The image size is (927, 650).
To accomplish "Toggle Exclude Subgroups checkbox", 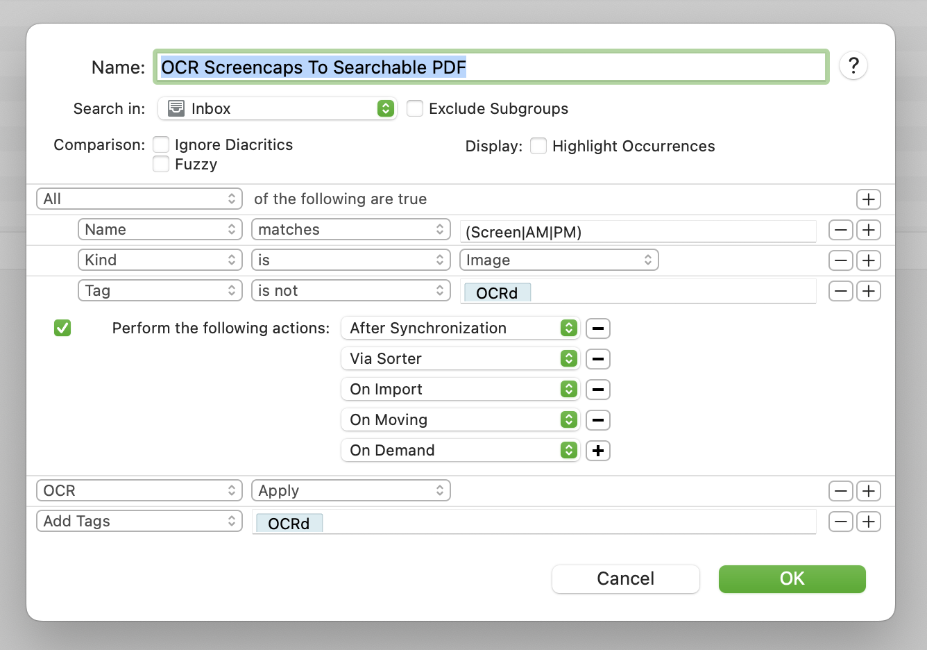I will click(415, 108).
